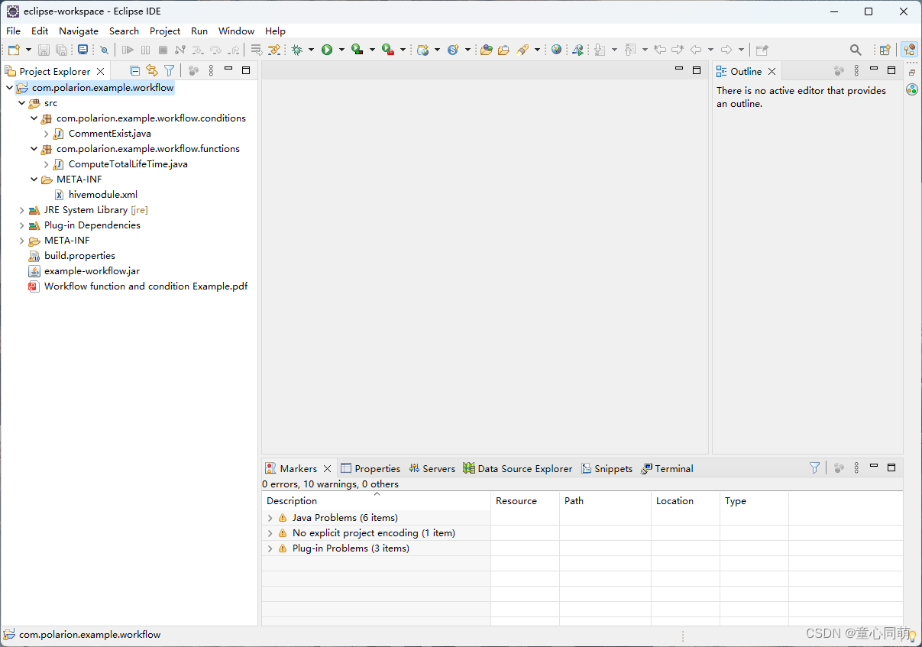Select hivemodule.xml file
The height and width of the screenshot is (647, 922).
click(x=95, y=195)
